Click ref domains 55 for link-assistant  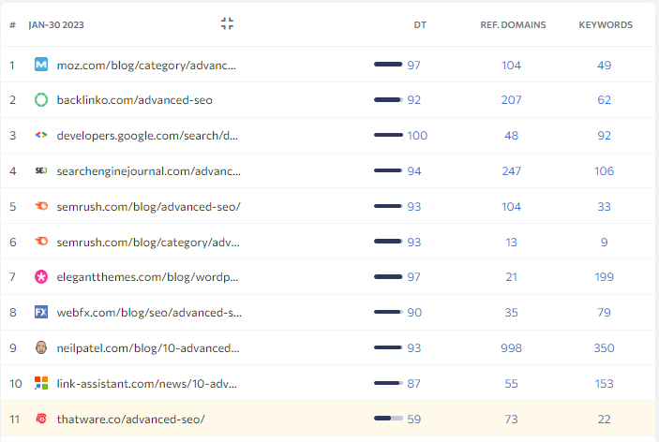(x=512, y=383)
